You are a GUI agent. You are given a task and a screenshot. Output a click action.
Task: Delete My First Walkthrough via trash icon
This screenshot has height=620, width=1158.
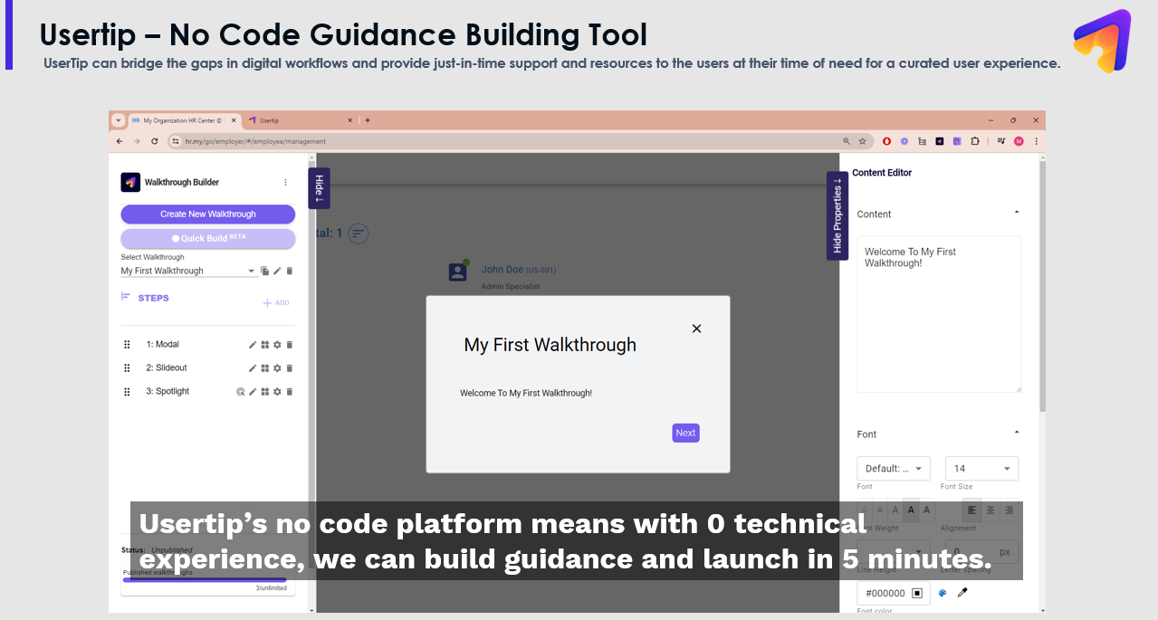click(290, 271)
